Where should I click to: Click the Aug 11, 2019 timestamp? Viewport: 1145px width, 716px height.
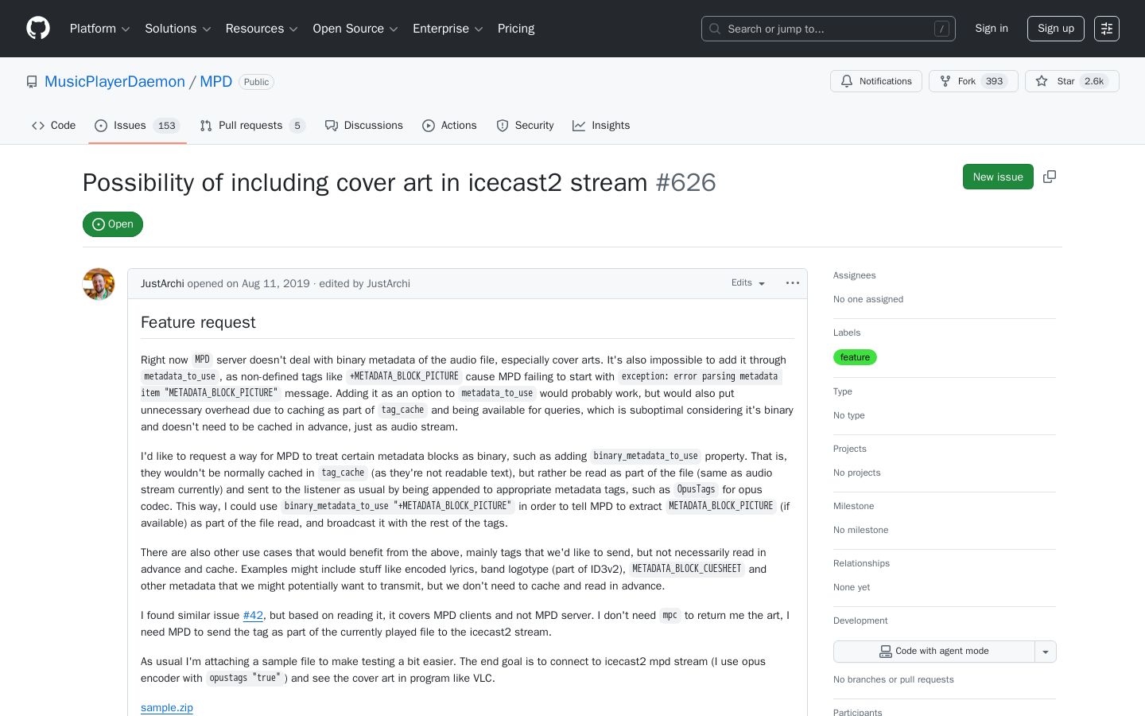276,284
